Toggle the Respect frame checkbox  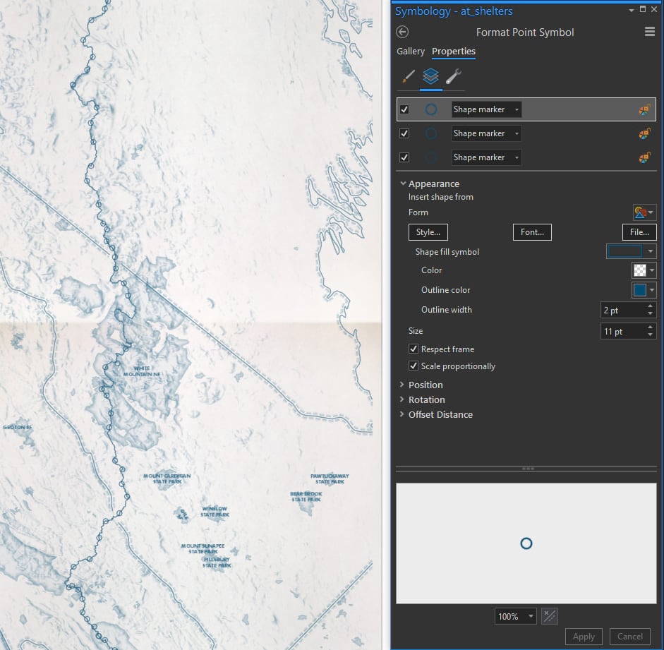tap(414, 349)
